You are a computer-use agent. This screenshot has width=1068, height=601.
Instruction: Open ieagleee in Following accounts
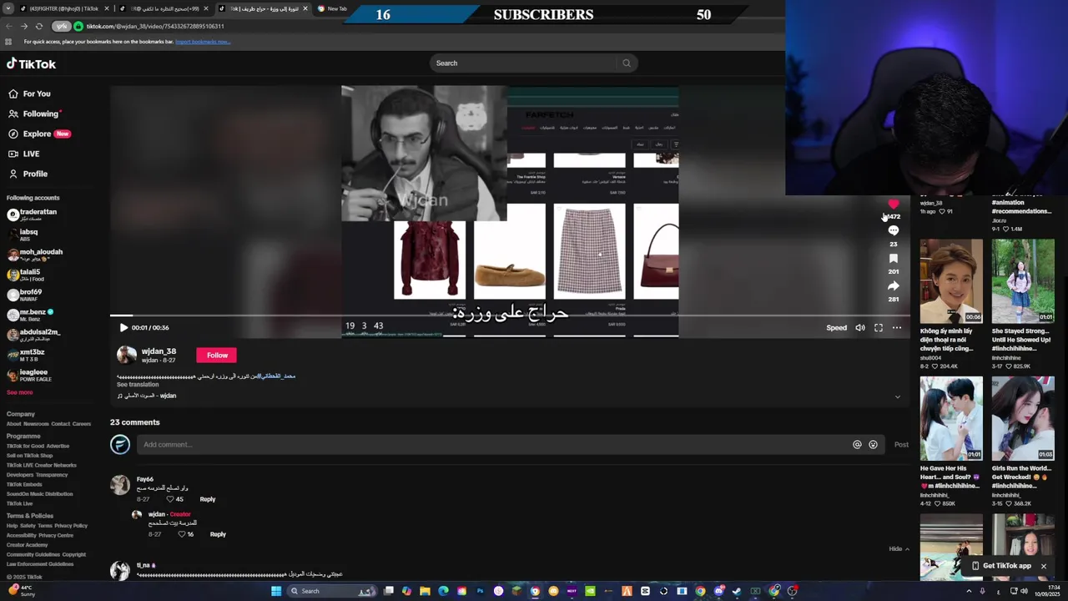[x=28, y=375]
